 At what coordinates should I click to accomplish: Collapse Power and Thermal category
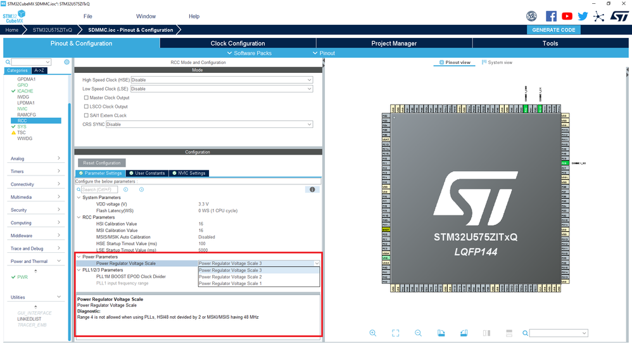(x=35, y=261)
